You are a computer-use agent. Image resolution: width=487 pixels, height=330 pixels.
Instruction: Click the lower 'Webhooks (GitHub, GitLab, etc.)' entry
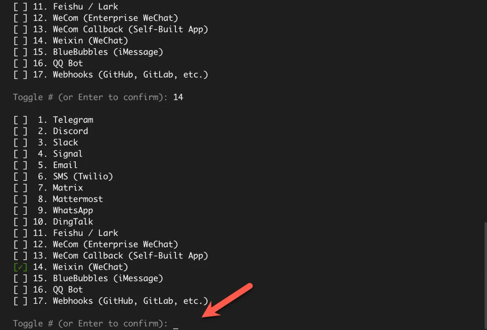(x=130, y=301)
